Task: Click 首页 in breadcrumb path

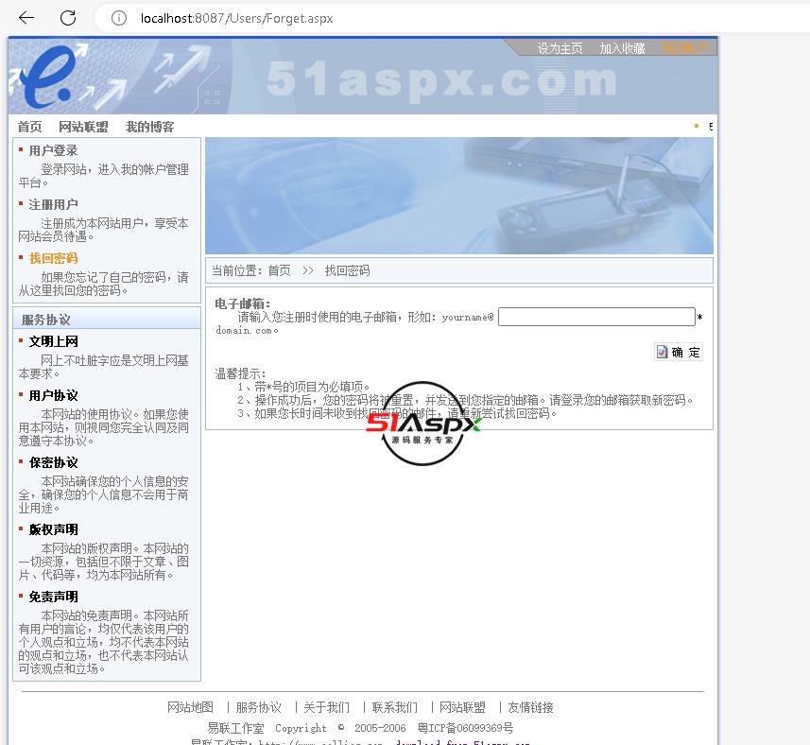Action: point(279,270)
